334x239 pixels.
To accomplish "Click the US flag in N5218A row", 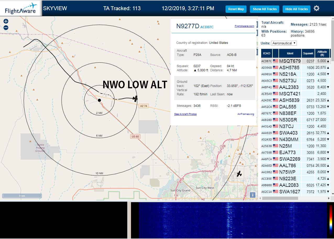I will pos(276,74).
